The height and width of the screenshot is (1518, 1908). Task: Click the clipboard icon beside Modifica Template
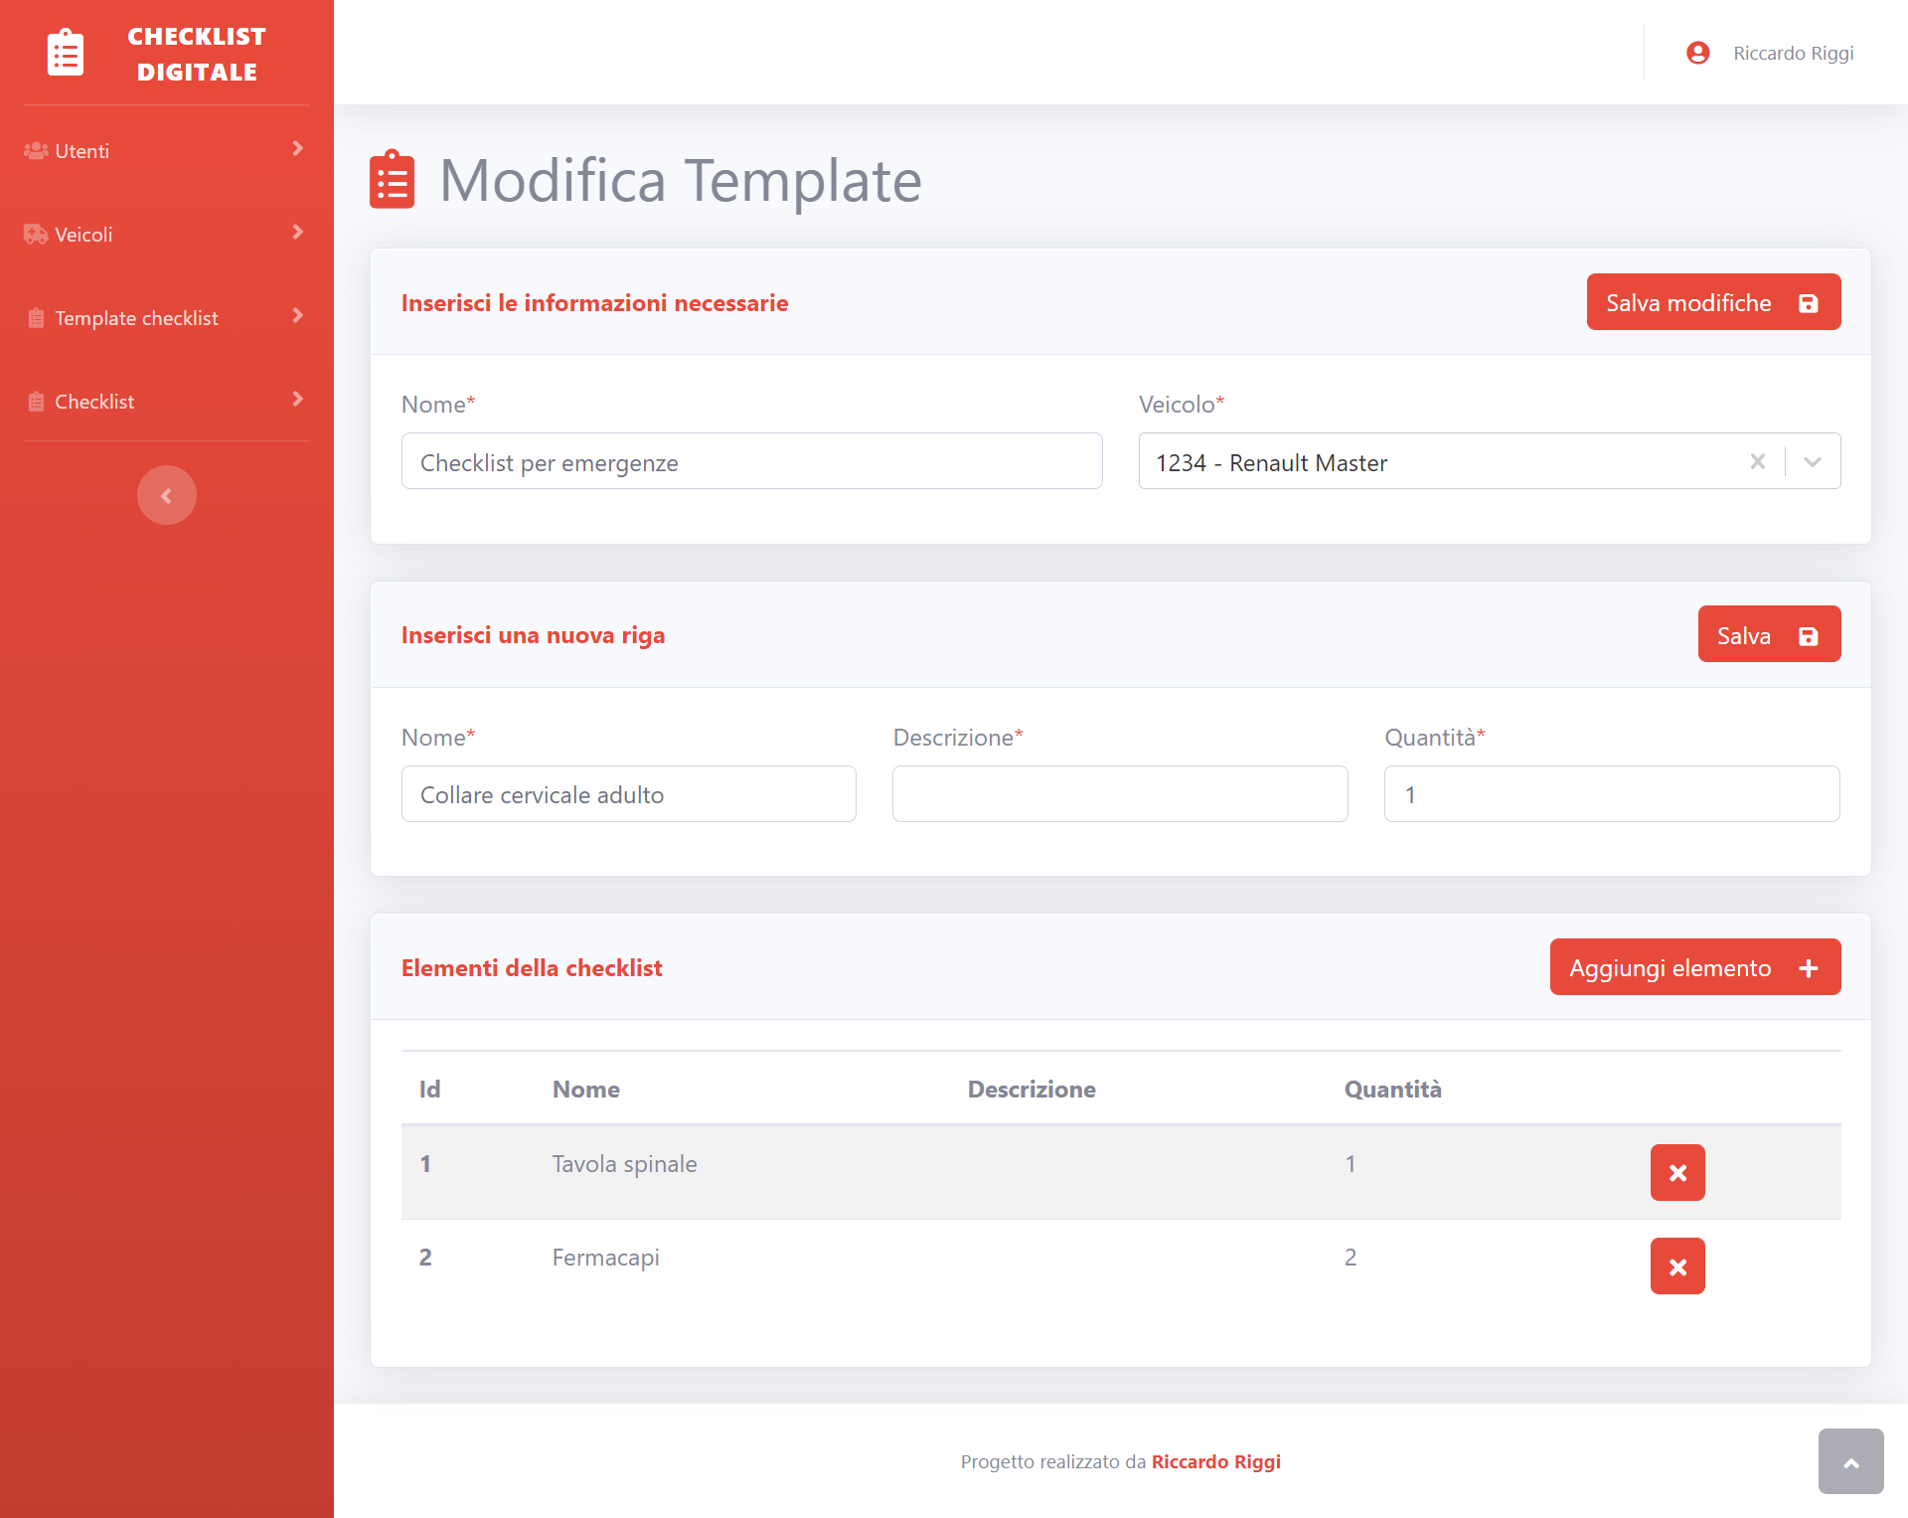[x=392, y=180]
